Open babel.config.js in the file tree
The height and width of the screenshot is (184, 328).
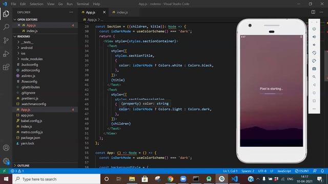pos(31,121)
